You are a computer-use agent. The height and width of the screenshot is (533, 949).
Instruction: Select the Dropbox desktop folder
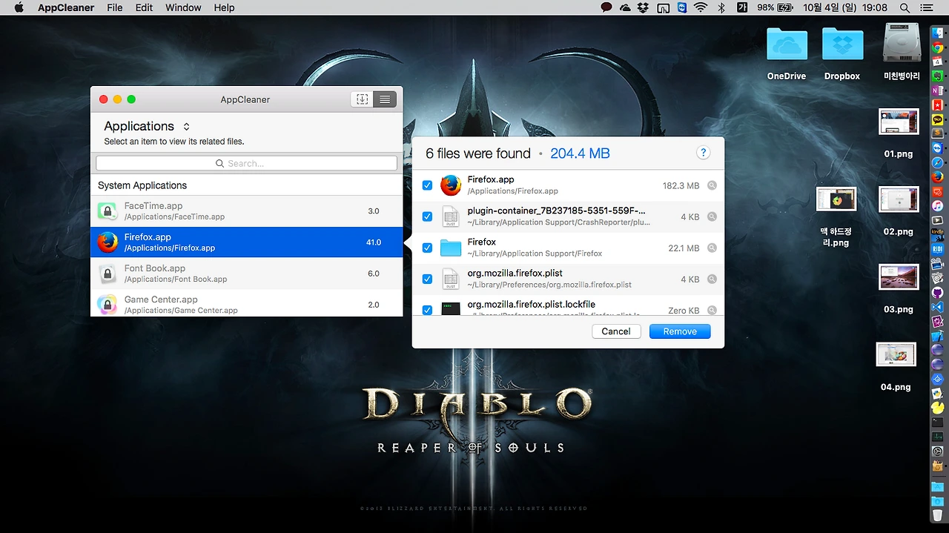tap(842, 44)
